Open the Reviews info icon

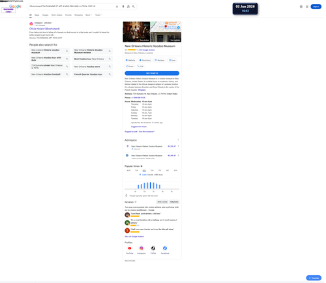[136, 202]
